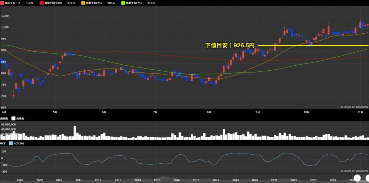Grab the left scrollbar grip handle
This screenshot has height=183, width=369.
tap(357, 177)
